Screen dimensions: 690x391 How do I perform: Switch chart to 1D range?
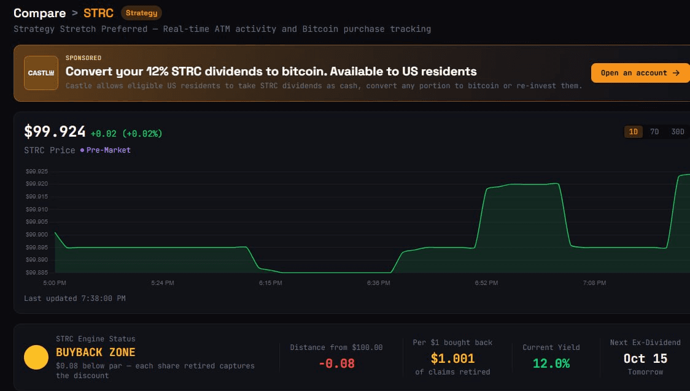point(634,132)
